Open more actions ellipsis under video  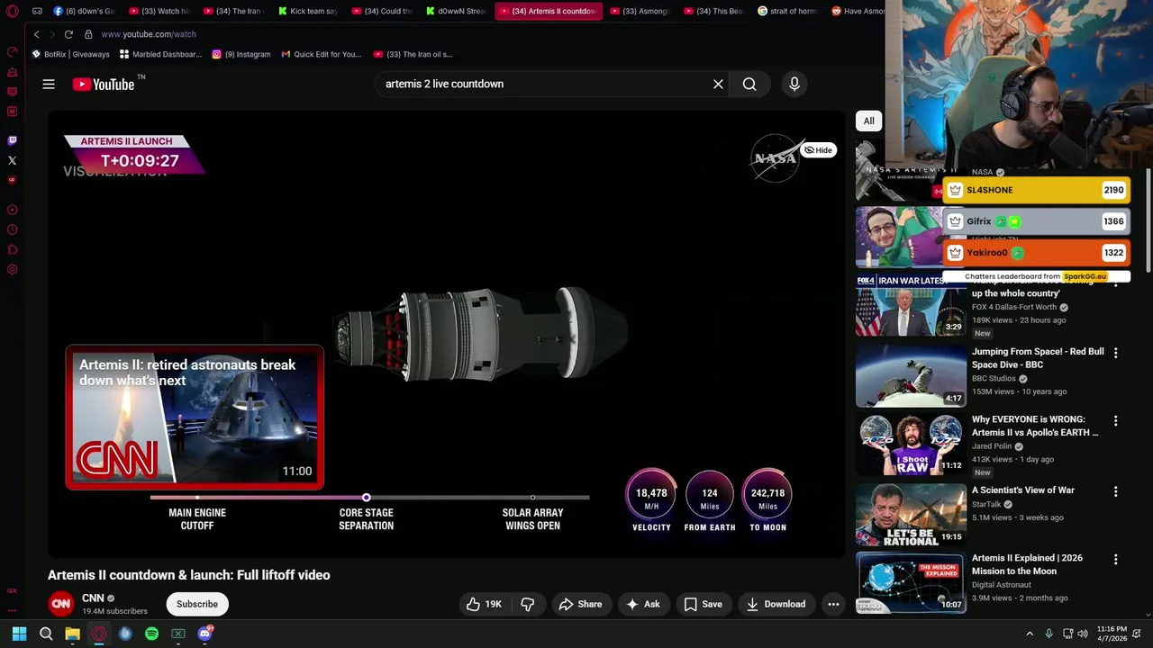(833, 604)
